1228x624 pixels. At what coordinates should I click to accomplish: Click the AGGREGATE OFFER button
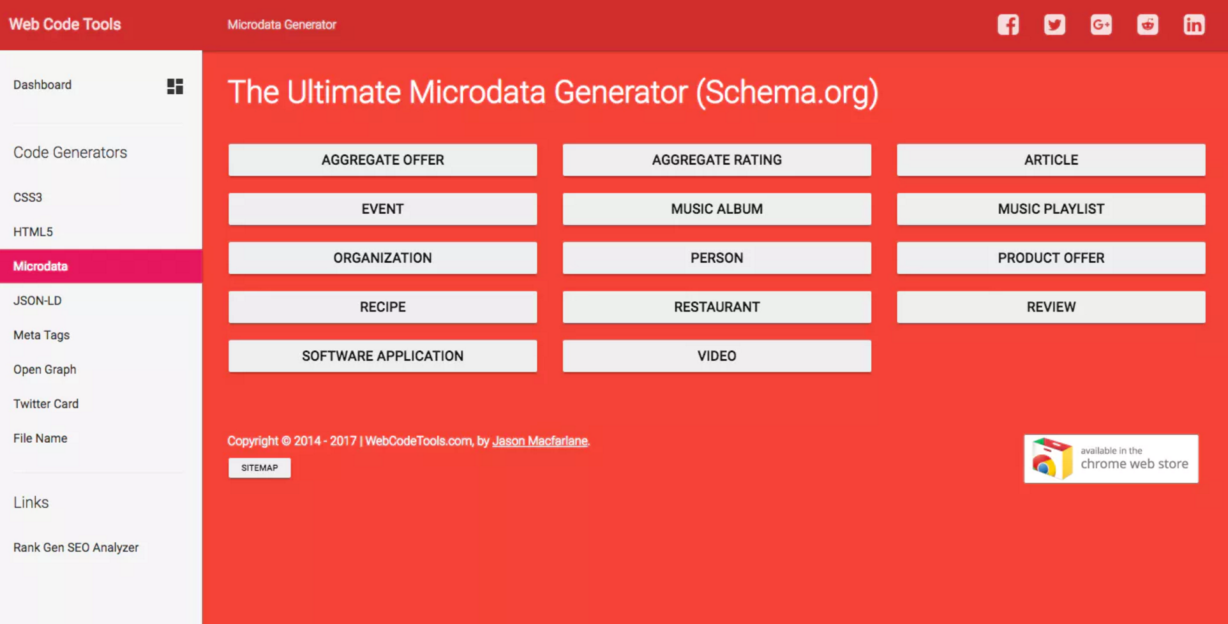382,160
